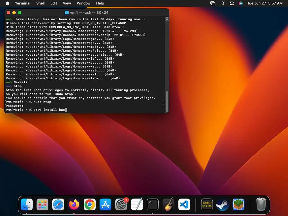Click the bold 'Caveats' heading

pos(20,82)
